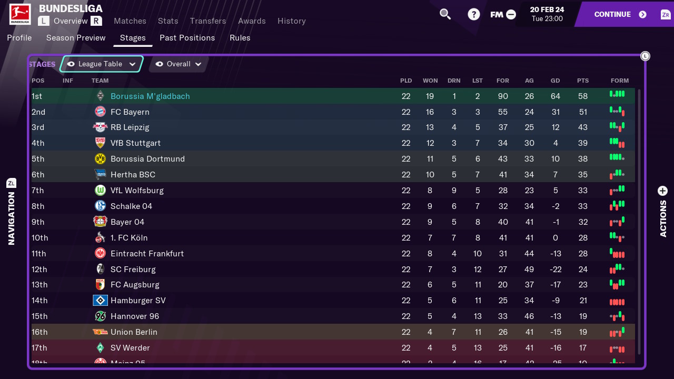Viewport: 674px width, 379px height.
Task: Click the FM menu icon
Action: point(503,15)
